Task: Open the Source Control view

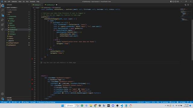Action: pyautogui.click(x=2, y=15)
